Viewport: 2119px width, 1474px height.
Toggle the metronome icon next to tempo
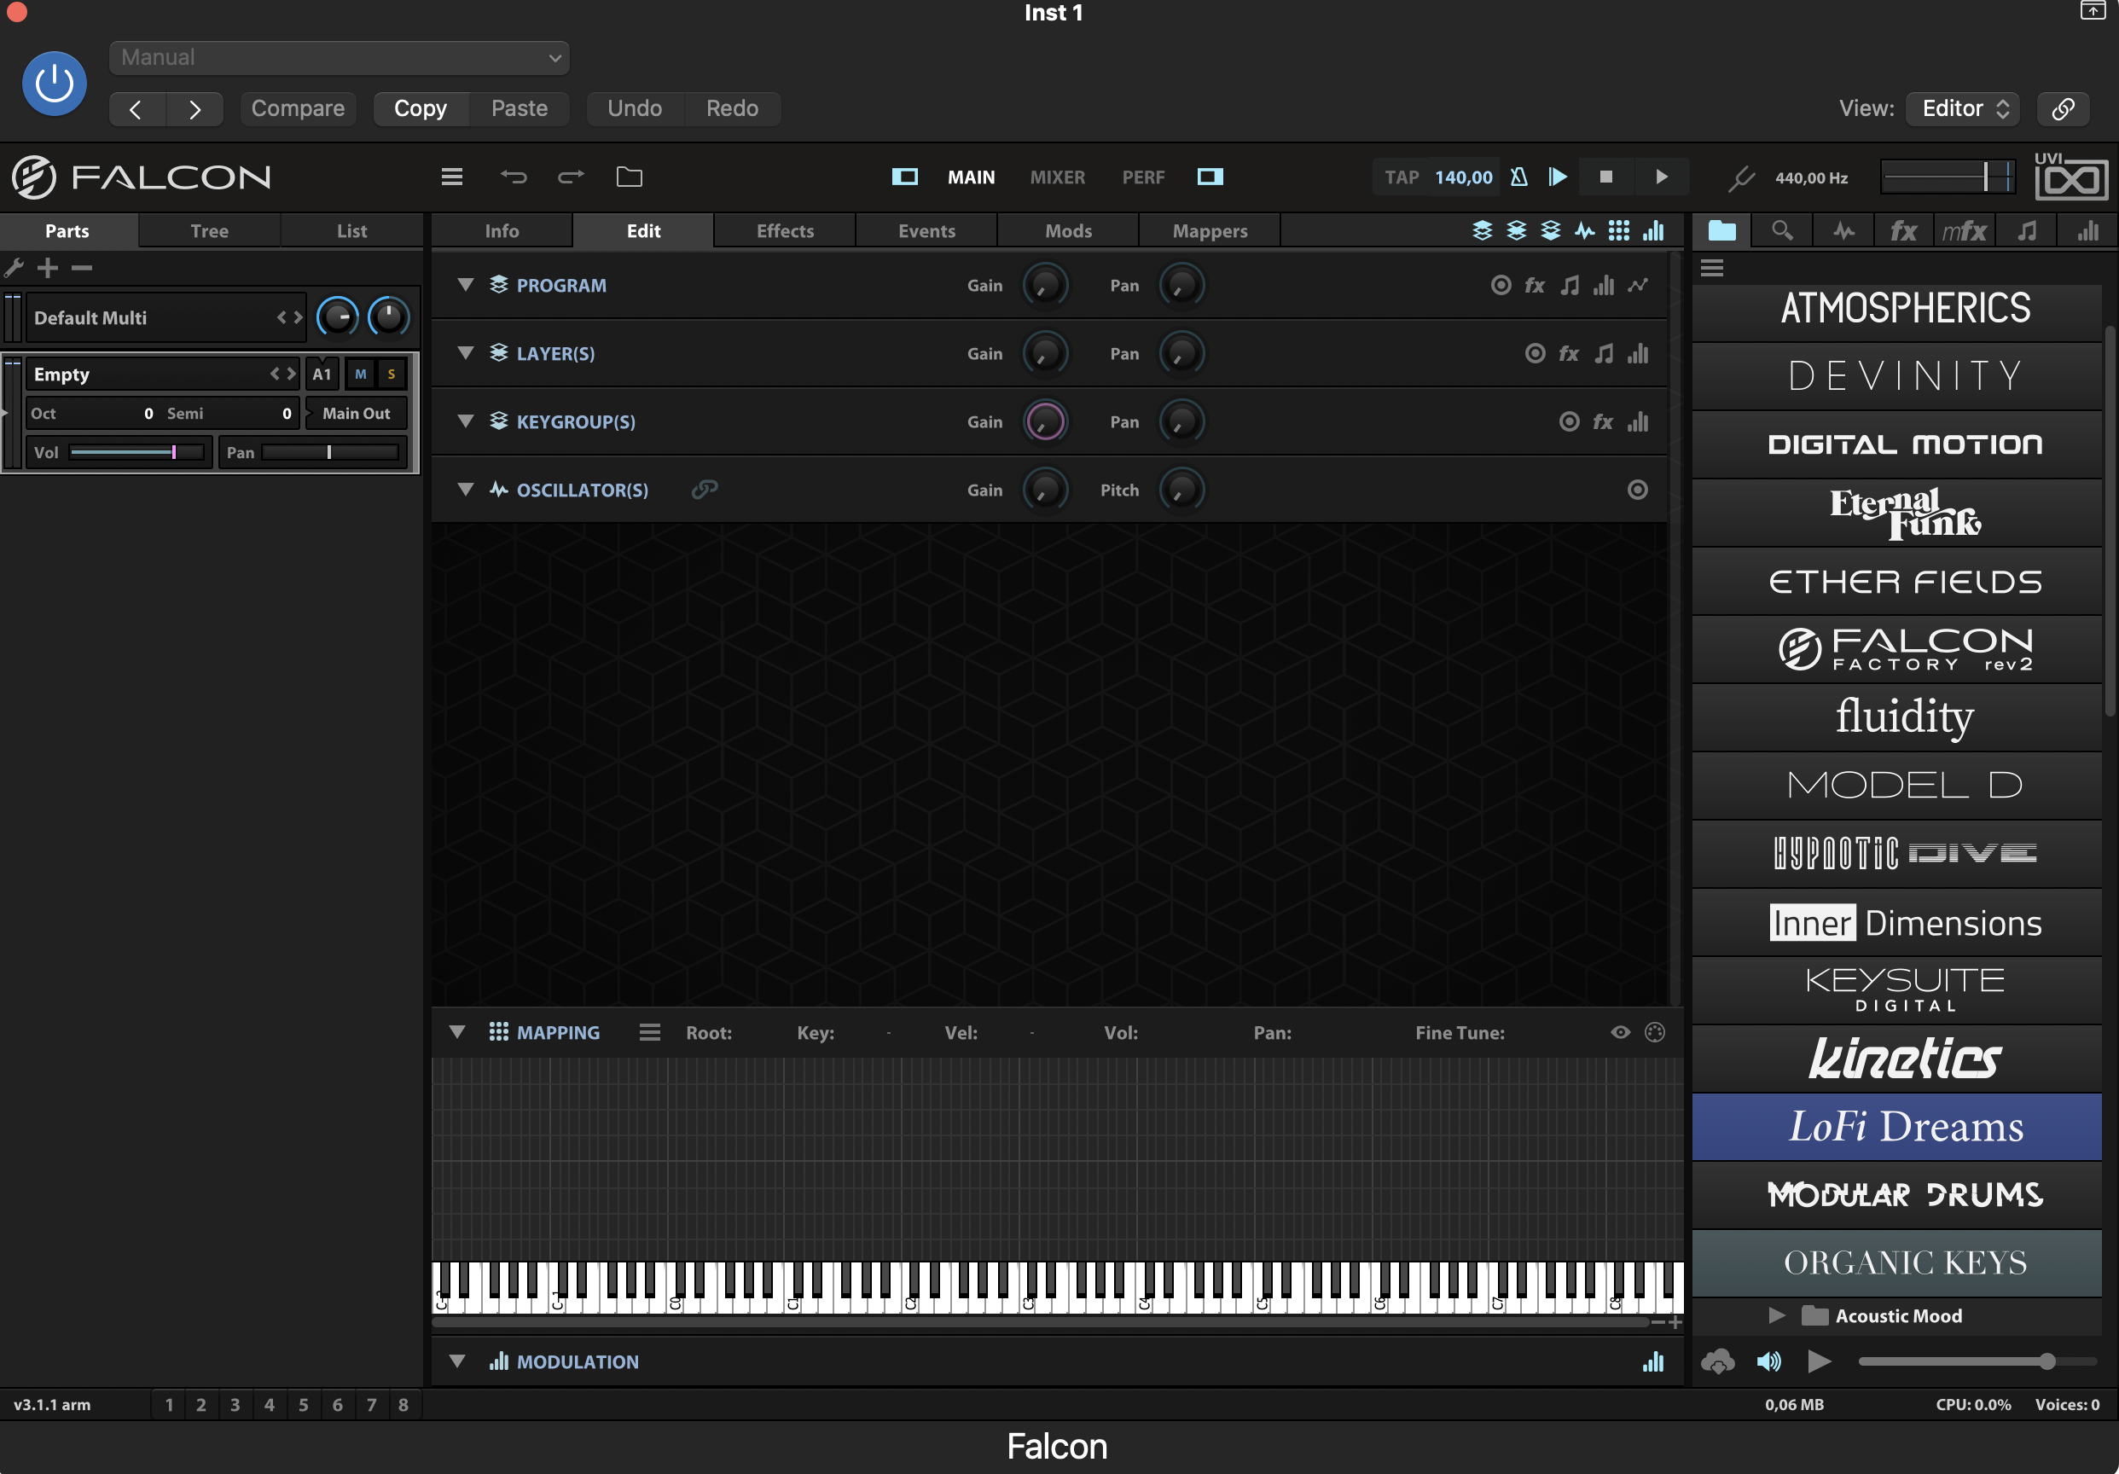[x=1518, y=177]
